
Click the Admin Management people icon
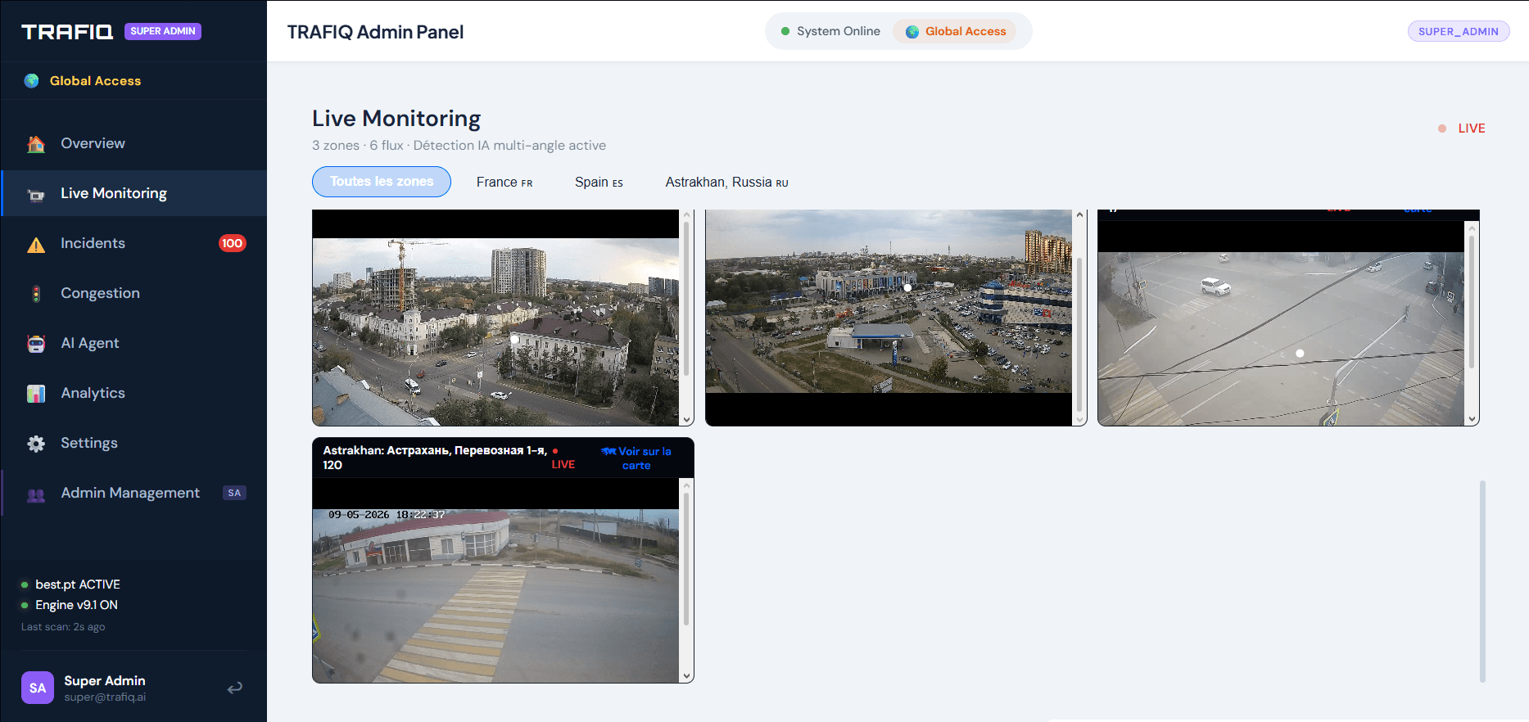[36, 494]
